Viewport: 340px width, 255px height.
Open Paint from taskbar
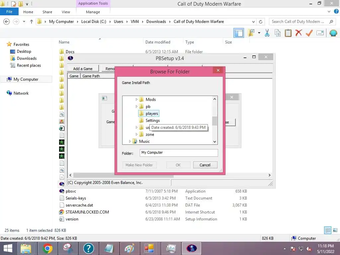point(129,248)
